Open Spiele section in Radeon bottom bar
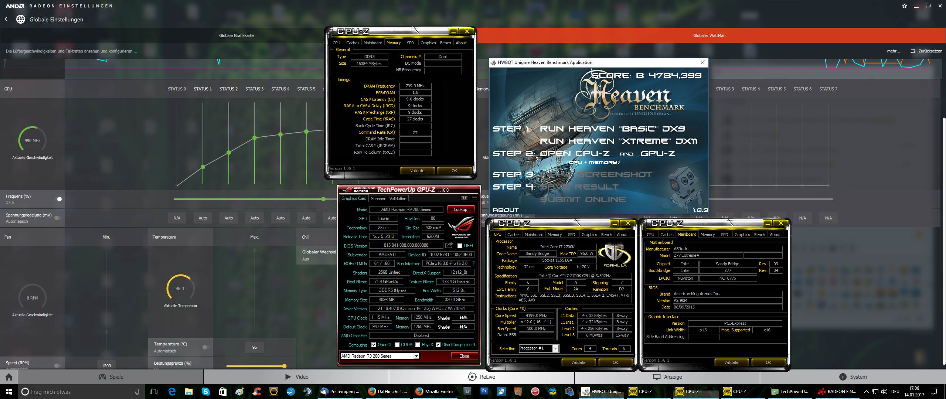 click(x=111, y=377)
